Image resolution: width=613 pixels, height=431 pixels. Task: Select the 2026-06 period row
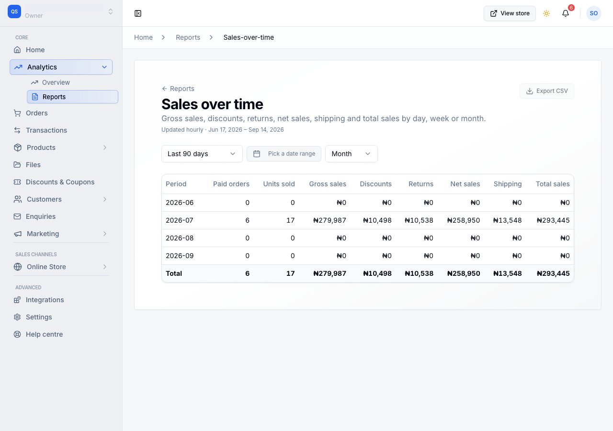pos(368,203)
